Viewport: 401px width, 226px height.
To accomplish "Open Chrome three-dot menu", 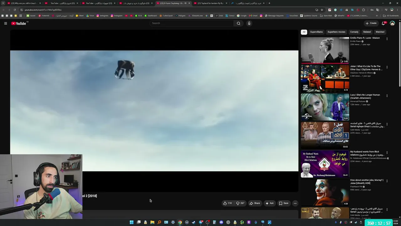I will (x=397, y=10).
